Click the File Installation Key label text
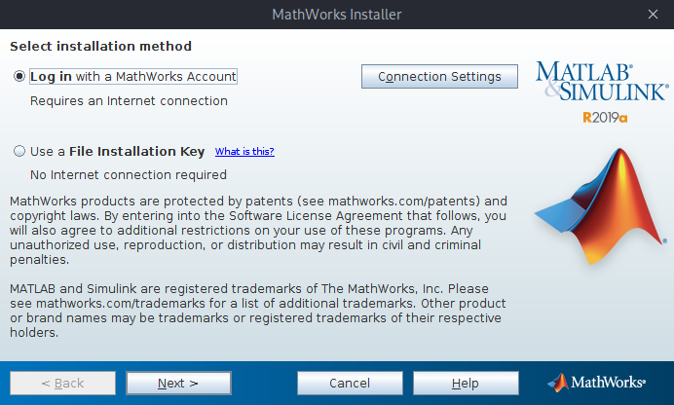674x405 pixels. (x=136, y=151)
